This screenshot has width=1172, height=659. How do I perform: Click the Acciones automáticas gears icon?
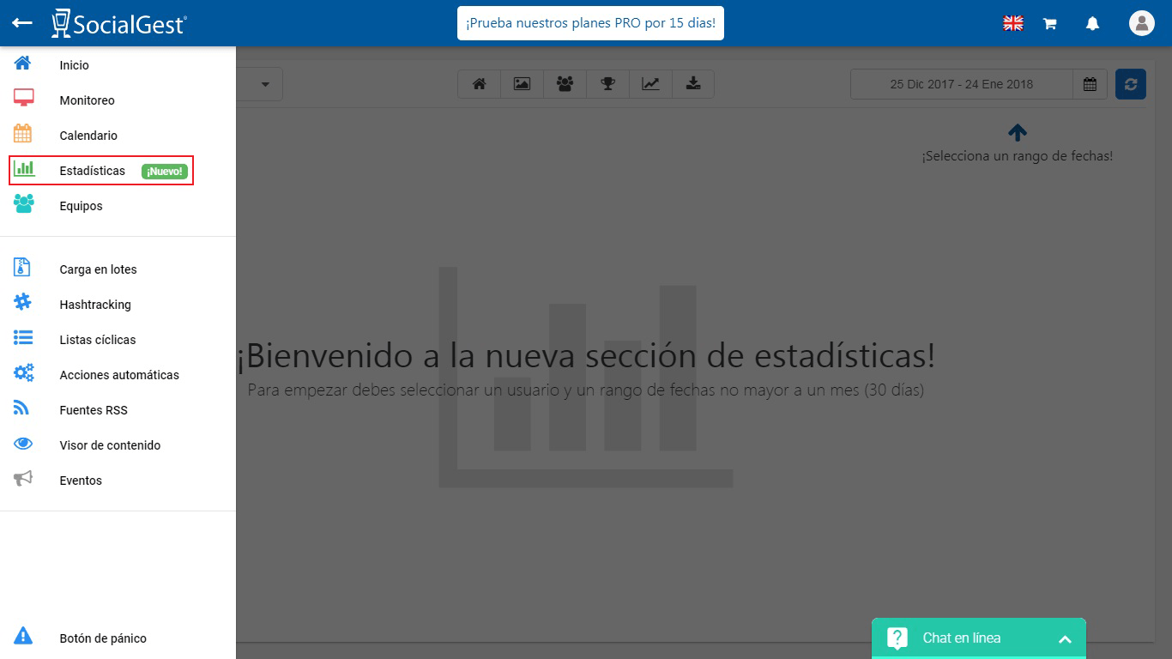(24, 373)
